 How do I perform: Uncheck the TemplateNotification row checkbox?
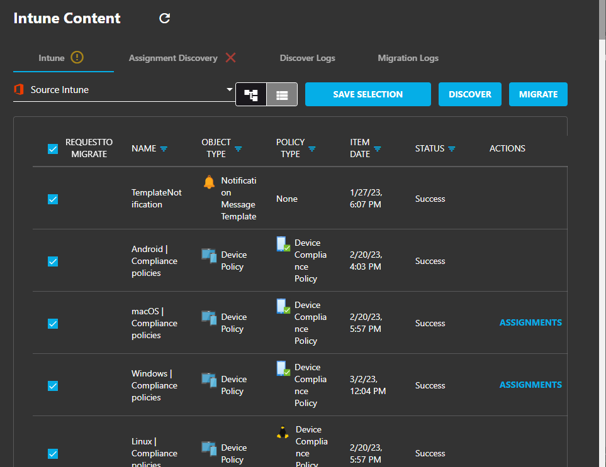point(53,199)
